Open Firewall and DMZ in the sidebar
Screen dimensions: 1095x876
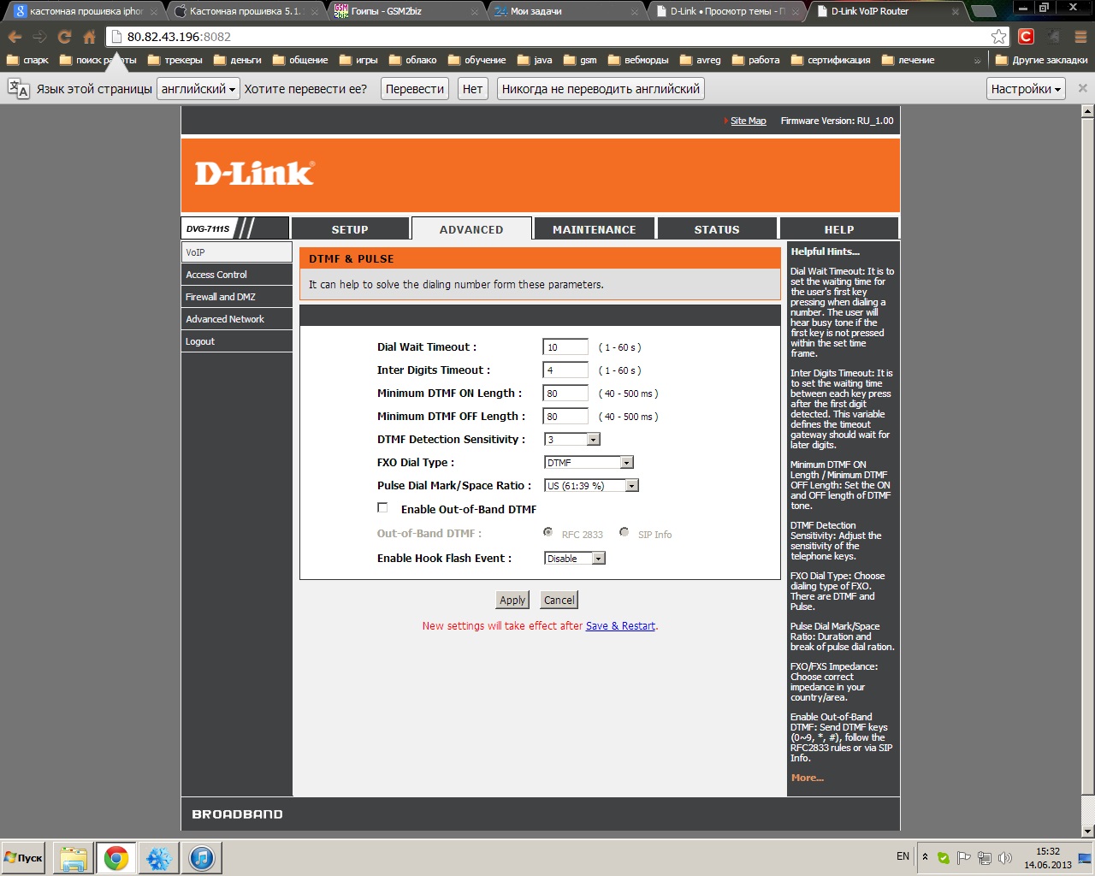point(237,297)
